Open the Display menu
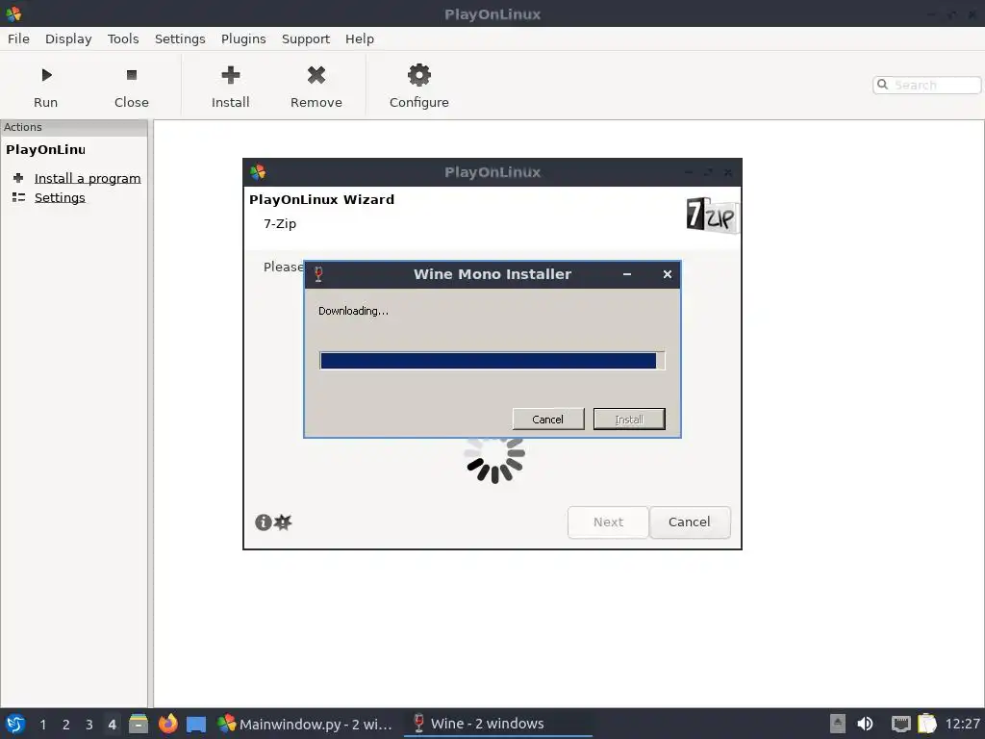The width and height of the screenshot is (985, 739). (x=68, y=38)
